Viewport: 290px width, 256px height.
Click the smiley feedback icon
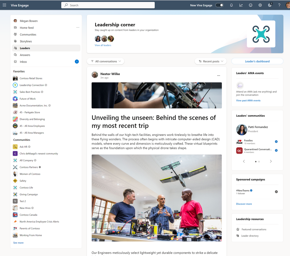[251, 5]
